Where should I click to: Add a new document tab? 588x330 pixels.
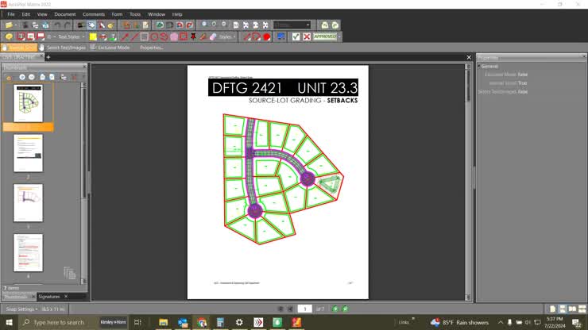[48, 57]
